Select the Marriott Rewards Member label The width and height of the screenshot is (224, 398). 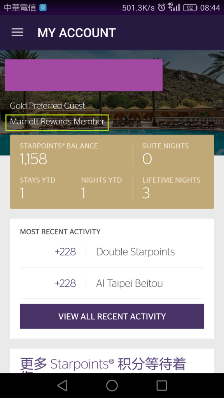[57, 122]
